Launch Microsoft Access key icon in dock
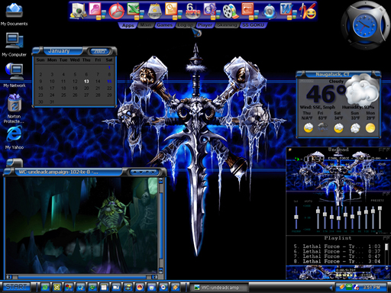The image size is (391, 293). tap(95, 10)
